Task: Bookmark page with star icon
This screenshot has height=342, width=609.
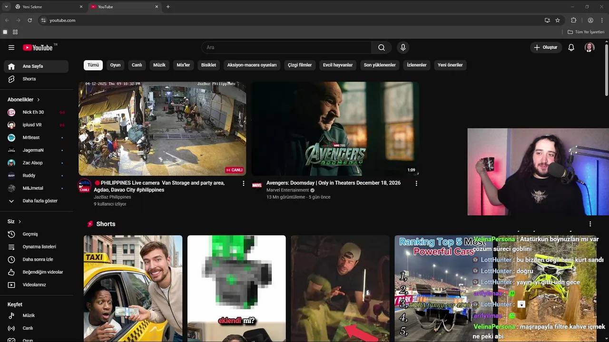Action: [558, 20]
